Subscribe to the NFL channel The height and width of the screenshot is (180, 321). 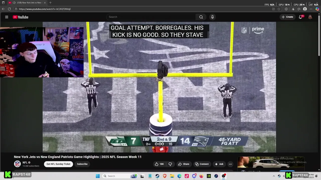click(x=82, y=164)
